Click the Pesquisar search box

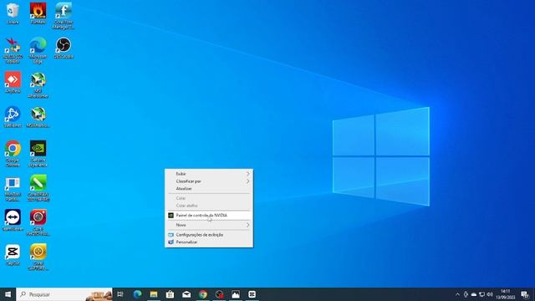click(x=64, y=294)
